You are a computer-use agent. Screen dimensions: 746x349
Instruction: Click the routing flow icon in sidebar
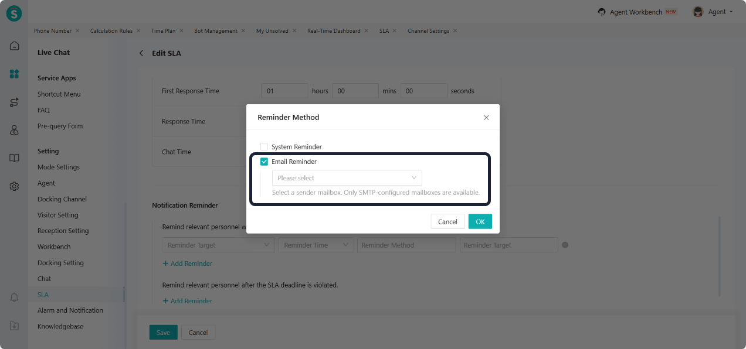(15, 102)
